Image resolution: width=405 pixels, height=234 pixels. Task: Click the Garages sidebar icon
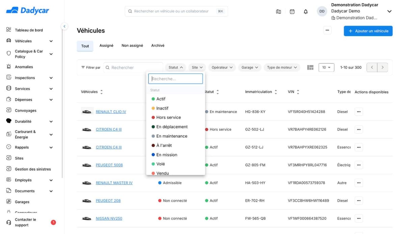(9, 202)
